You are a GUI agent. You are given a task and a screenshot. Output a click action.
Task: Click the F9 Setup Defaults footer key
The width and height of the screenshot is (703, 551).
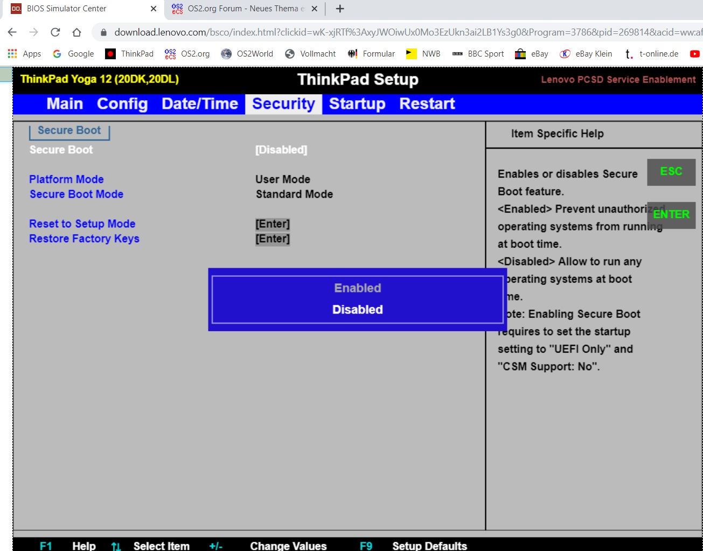413,546
